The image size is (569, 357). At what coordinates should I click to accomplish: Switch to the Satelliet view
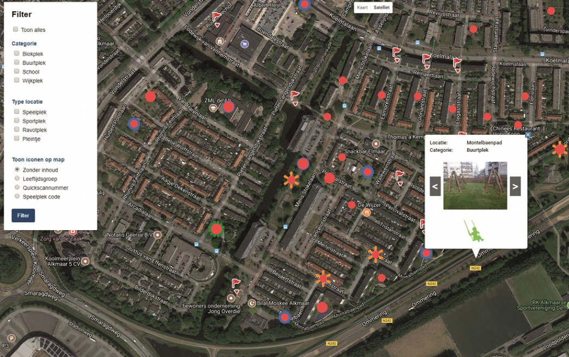pos(382,7)
